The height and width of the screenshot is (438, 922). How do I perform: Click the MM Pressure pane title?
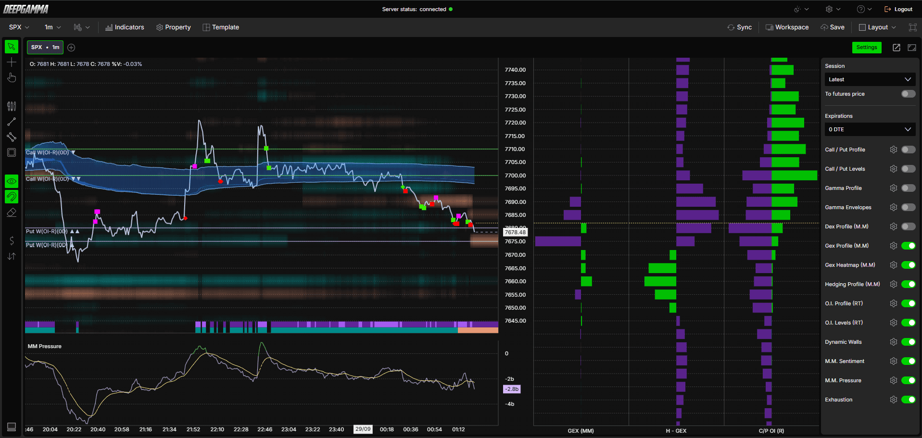point(45,346)
